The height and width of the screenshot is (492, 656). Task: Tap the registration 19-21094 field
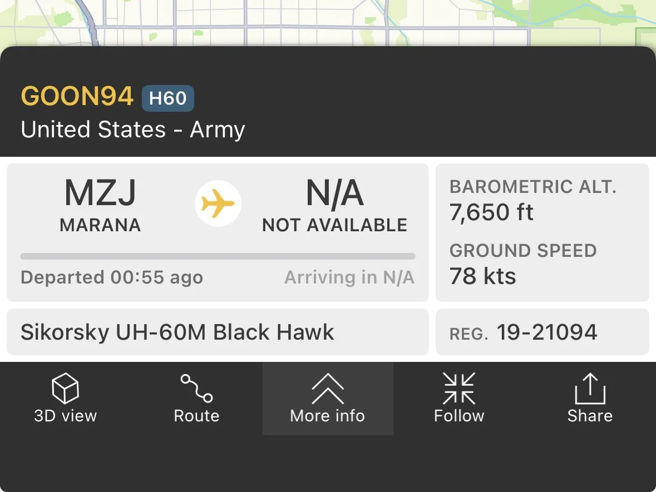pos(546,332)
